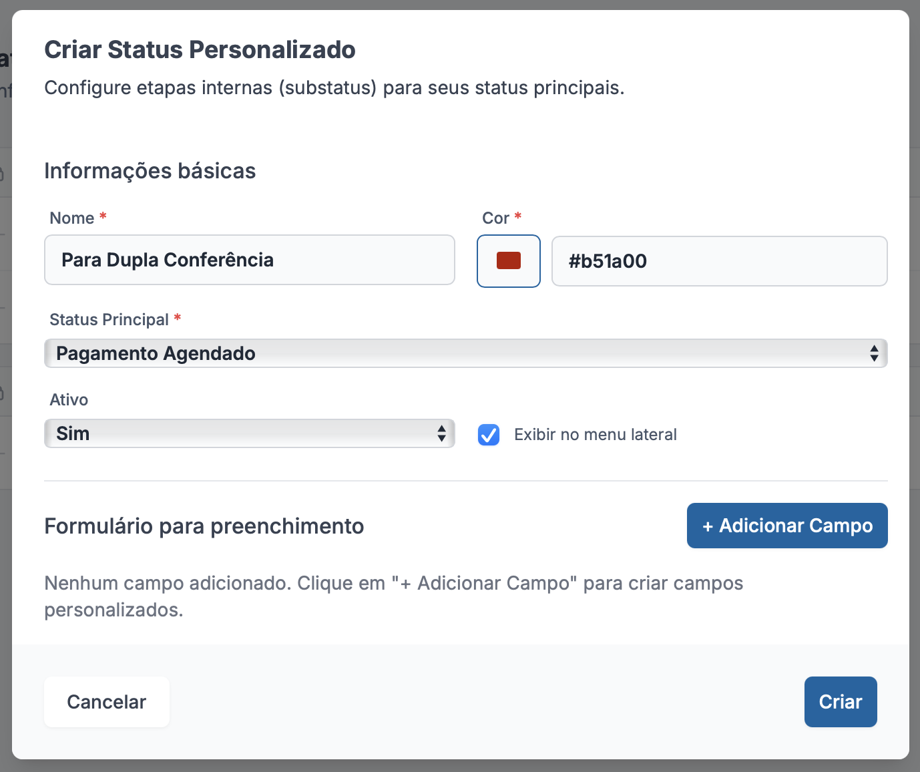Click the Status Principal label
Image resolution: width=920 pixels, height=772 pixels.
tap(109, 320)
